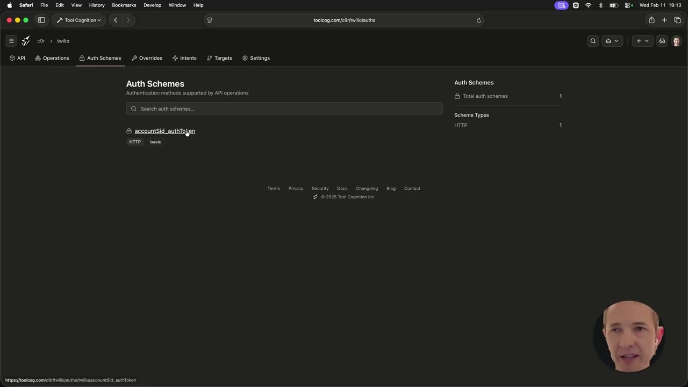The width and height of the screenshot is (688, 387).
Task: Open the user avatar menu
Action: coord(676,41)
